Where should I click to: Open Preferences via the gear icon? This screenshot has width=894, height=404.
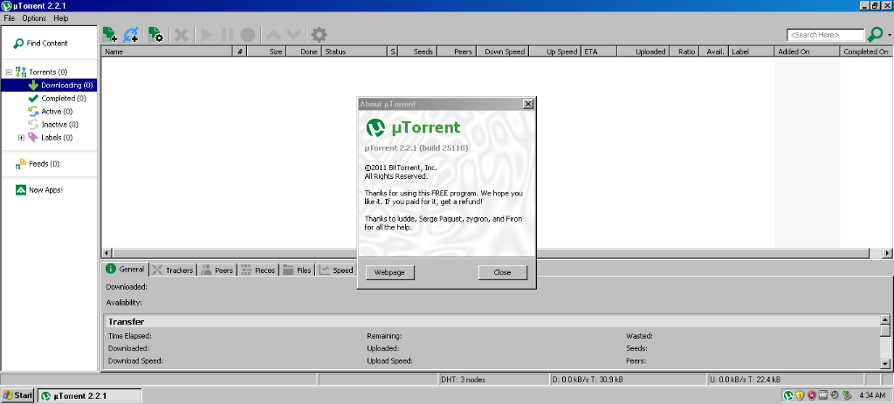319,35
